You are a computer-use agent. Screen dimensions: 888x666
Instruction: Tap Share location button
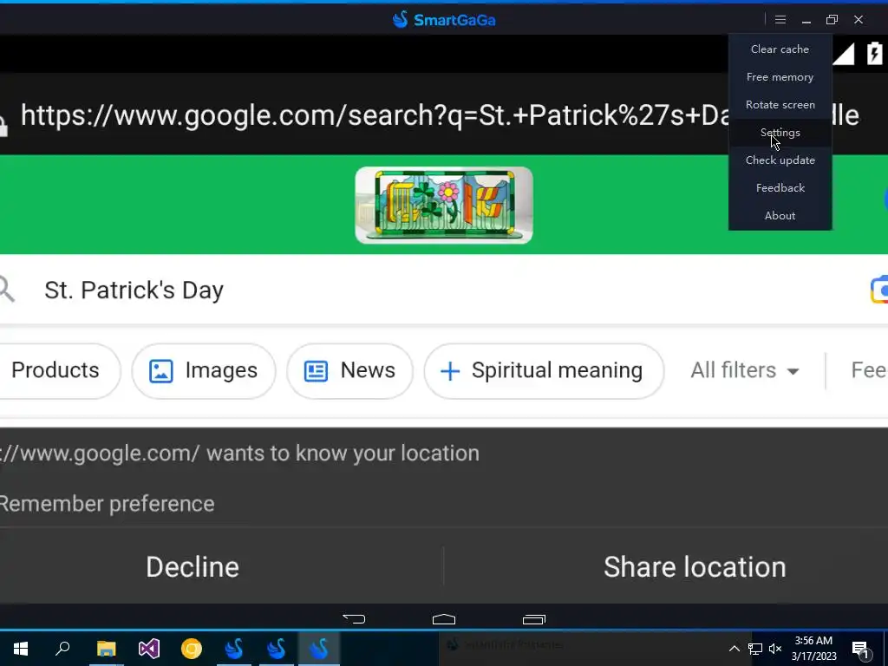695,567
